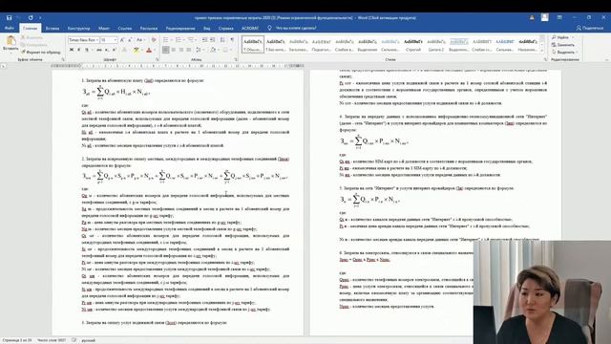
Task: Switch to Review (Рецензирование) tab
Action: pos(180,28)
